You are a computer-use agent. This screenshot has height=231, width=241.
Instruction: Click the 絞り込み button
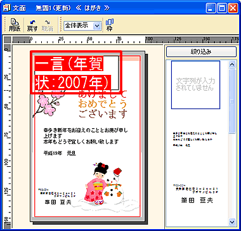tap(201, 52)
